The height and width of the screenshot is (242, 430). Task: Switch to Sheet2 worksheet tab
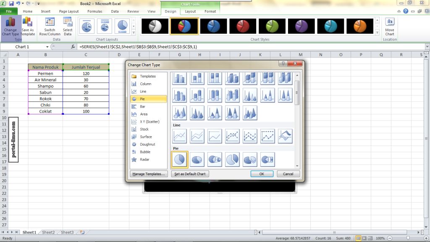click(x=48, y=232)
